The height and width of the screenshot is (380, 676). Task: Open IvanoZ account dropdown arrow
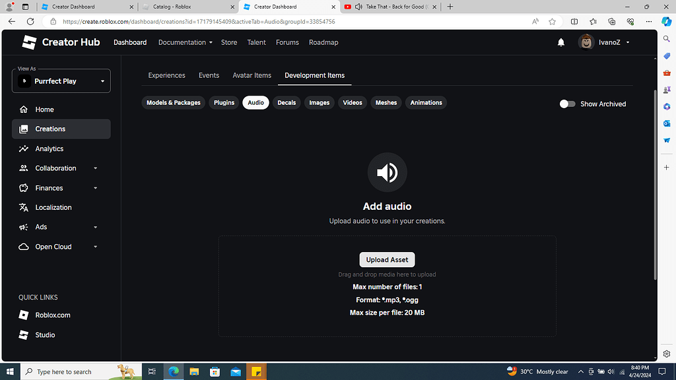point(628,42)
